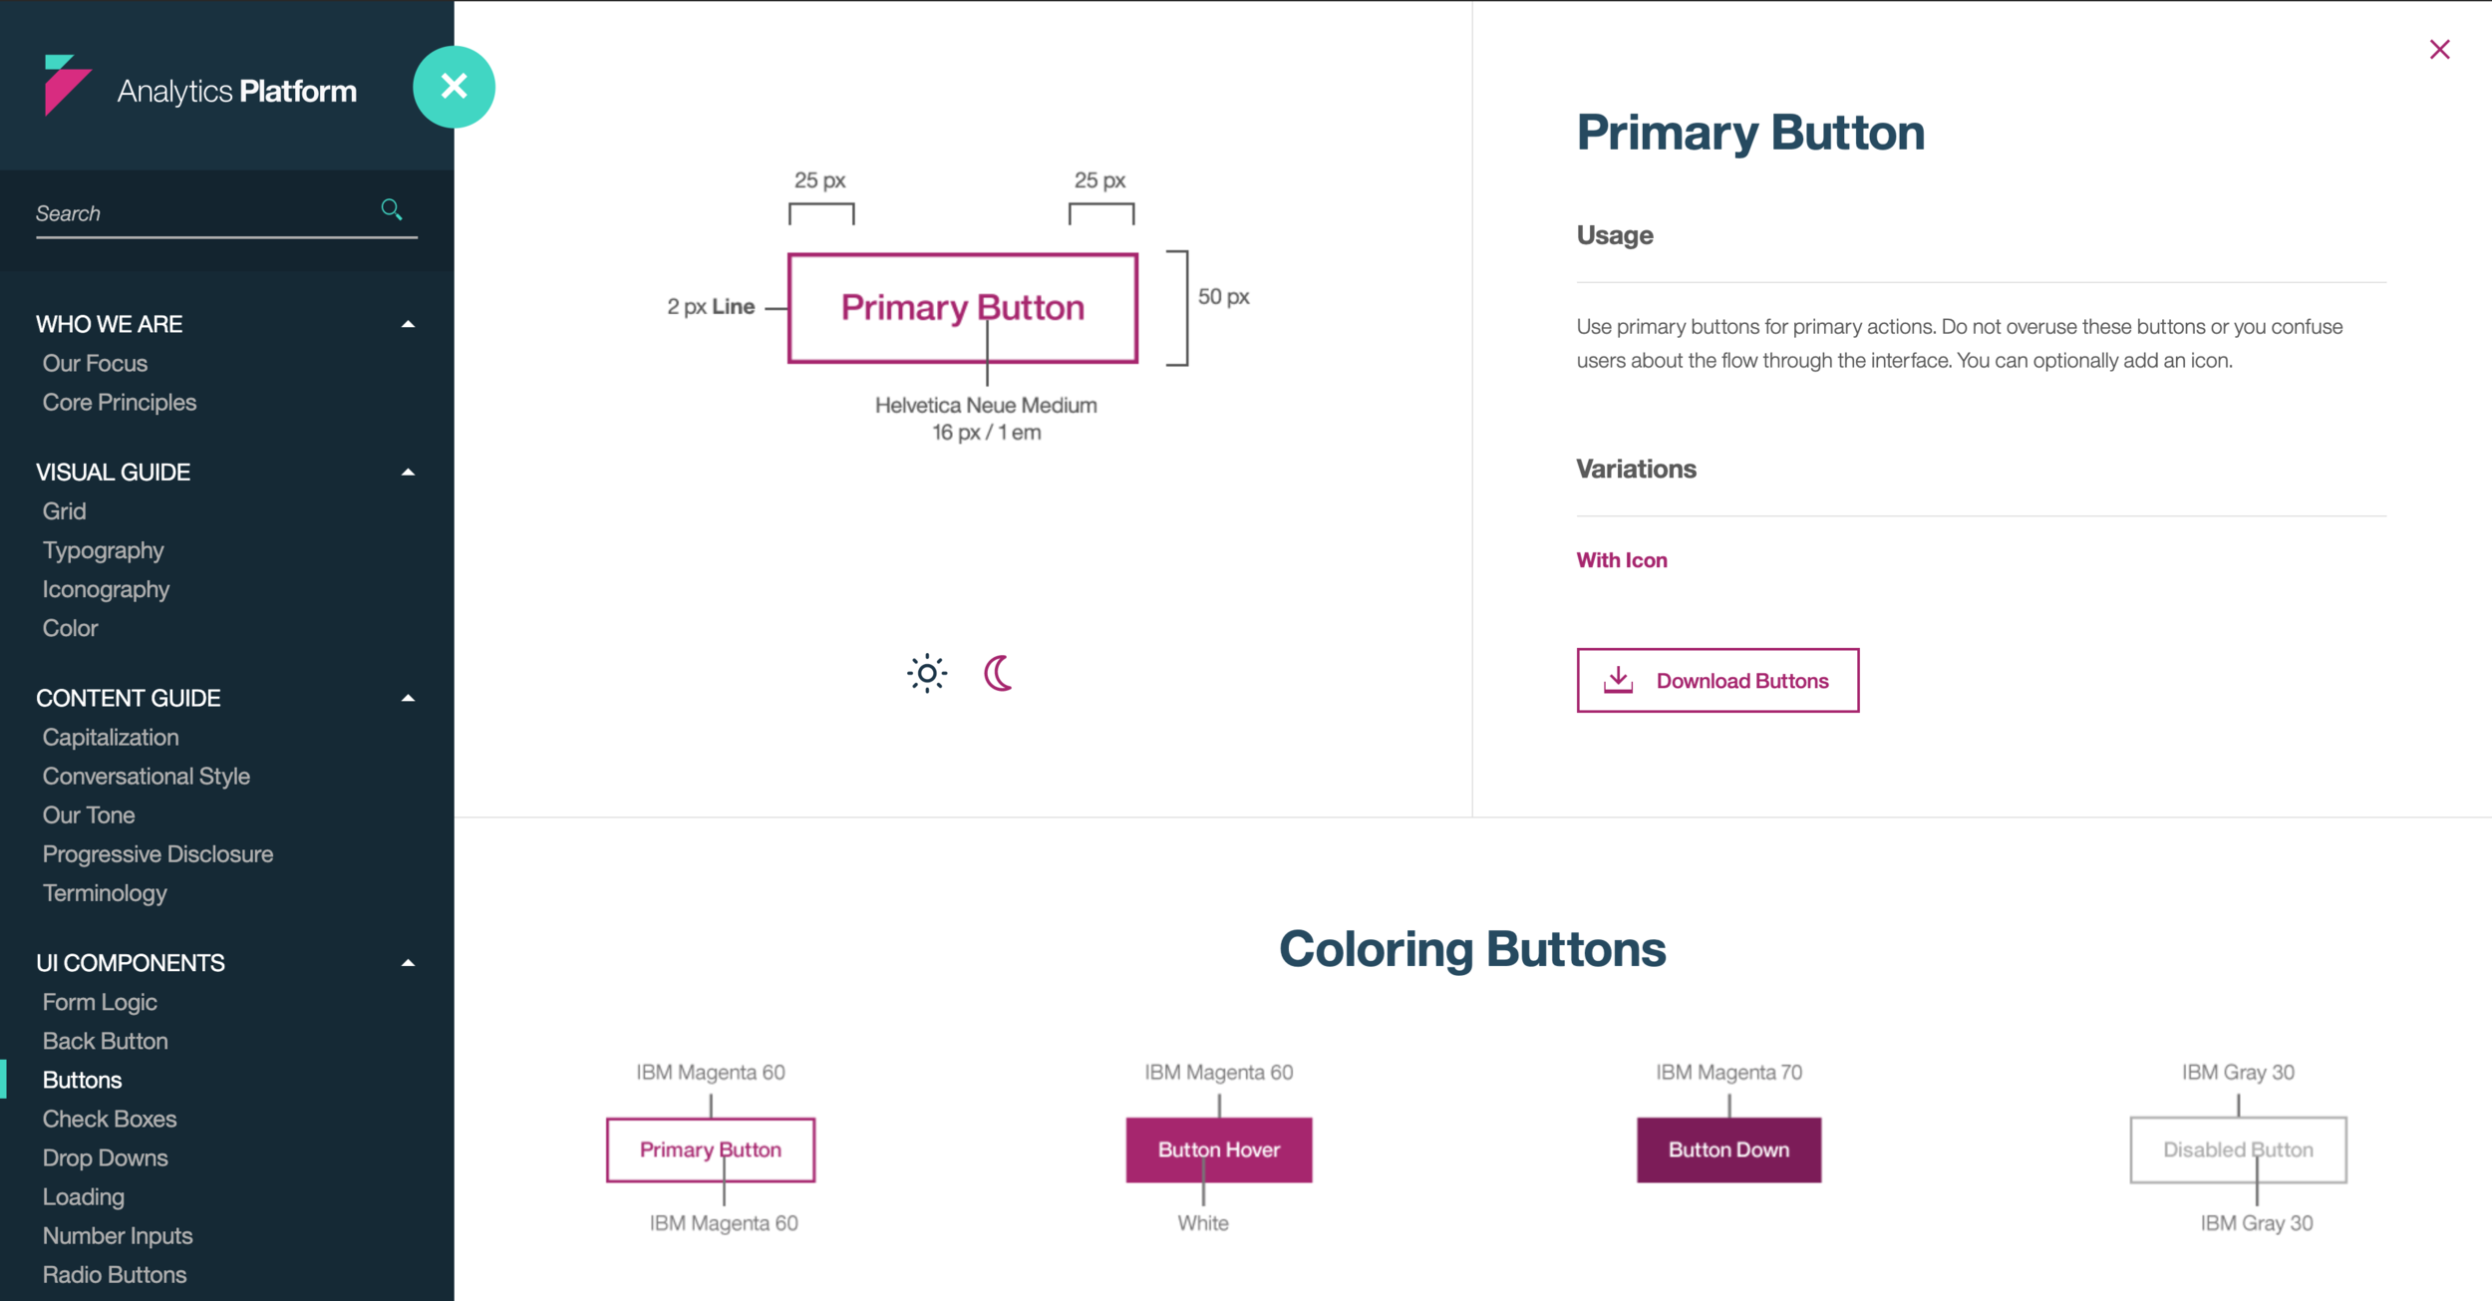Open the With Icon variation link
2492x1301 pixels.
pyautogui.click(x=1621, y=559)
